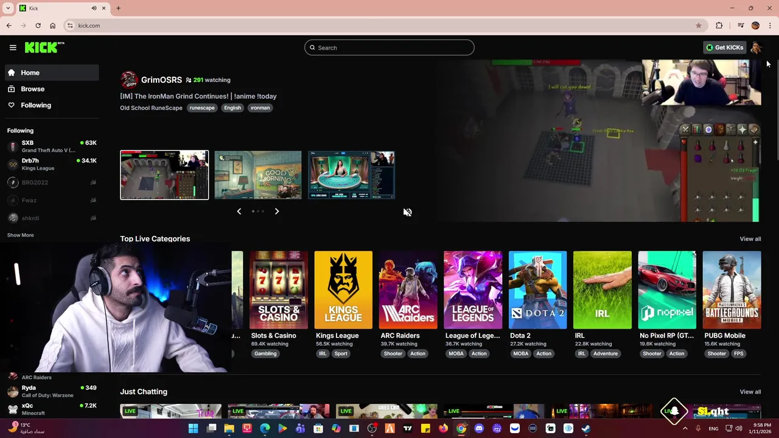Open File Explorer from taskbar
The height and width of the screenshot is (438, 779).
229,428
